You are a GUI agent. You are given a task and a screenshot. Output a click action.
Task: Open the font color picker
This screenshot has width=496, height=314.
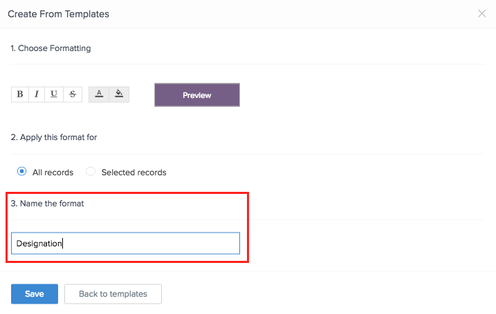pos(99,95)
